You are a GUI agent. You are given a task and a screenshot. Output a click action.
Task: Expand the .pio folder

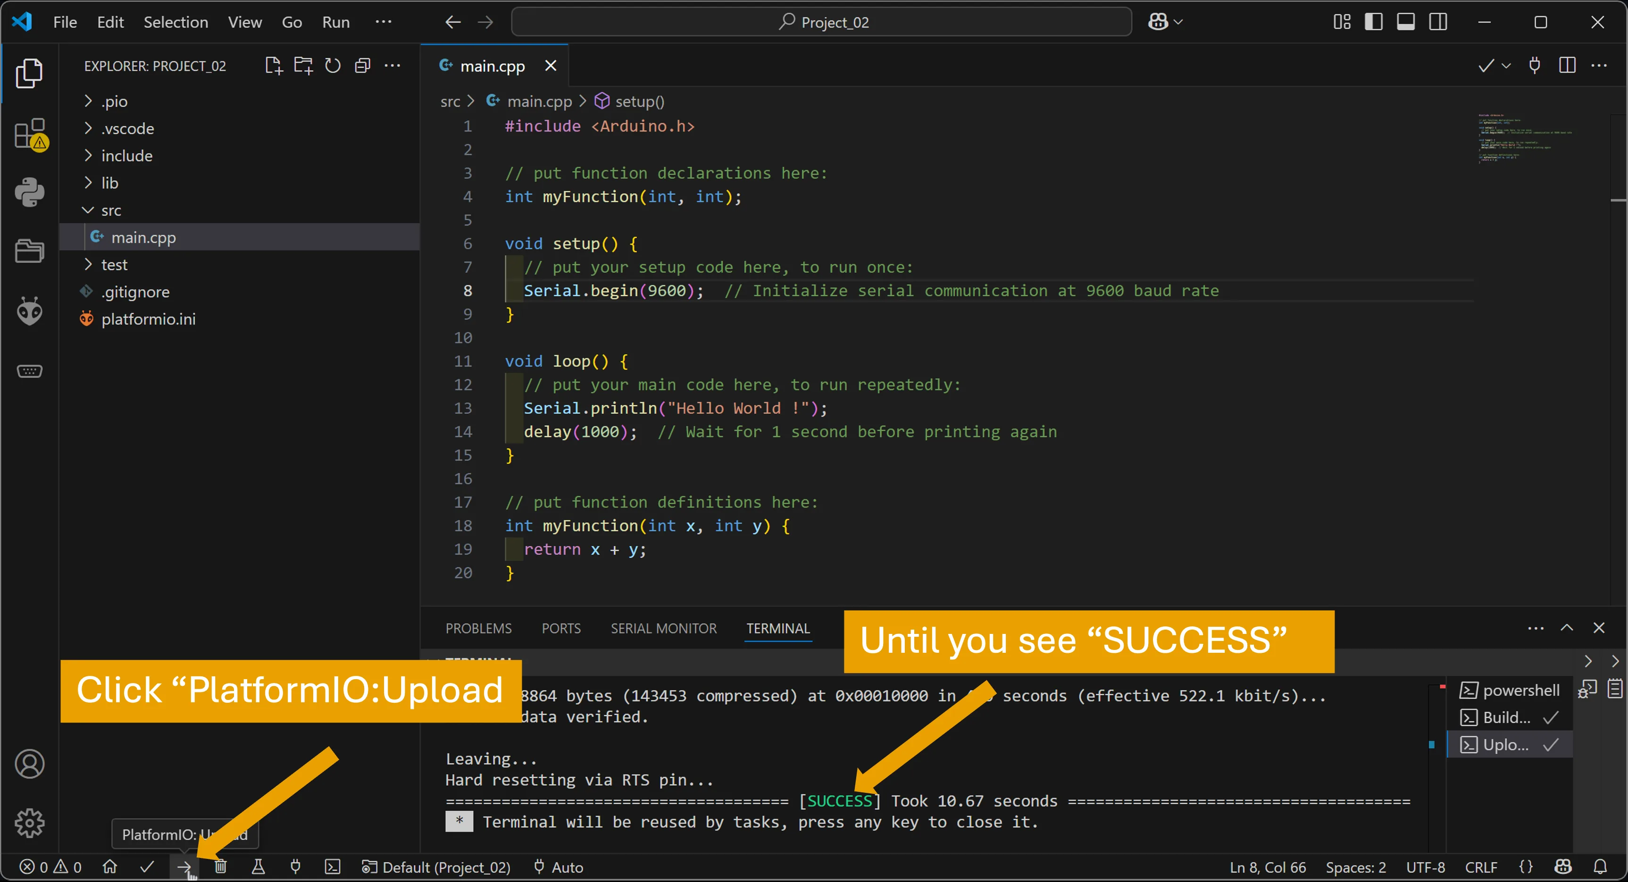click(240, 101)
